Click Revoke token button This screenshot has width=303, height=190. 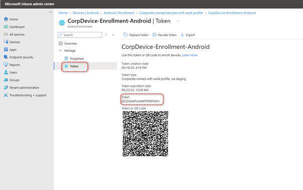164,35
